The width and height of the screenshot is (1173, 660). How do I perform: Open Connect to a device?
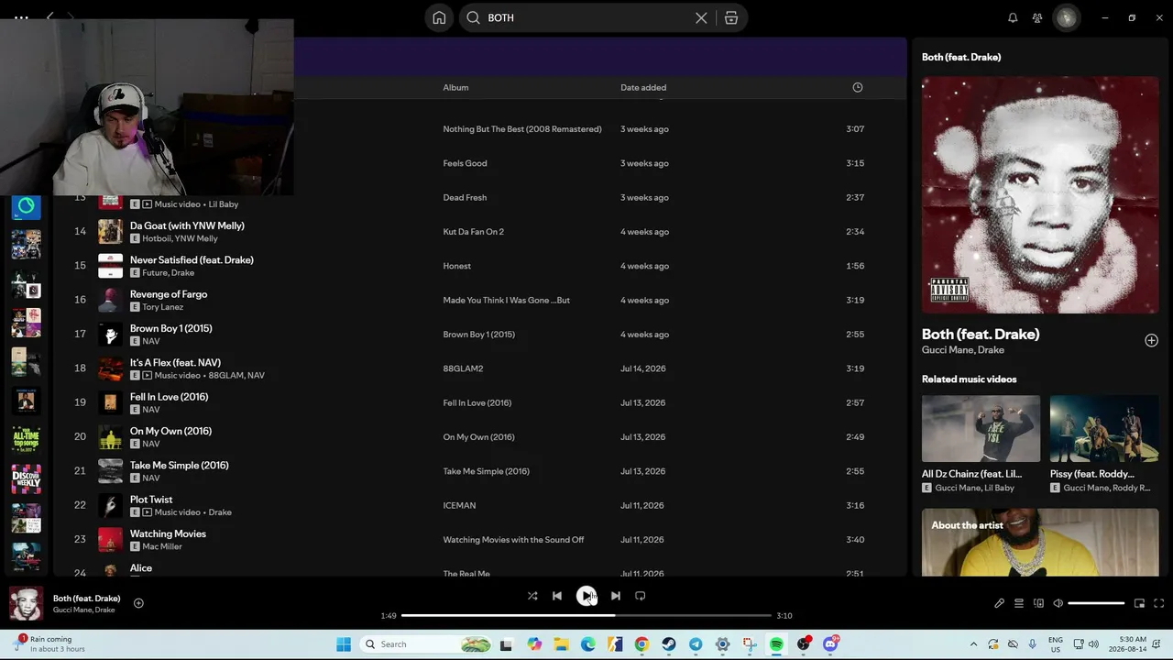tap(1038, 603)
